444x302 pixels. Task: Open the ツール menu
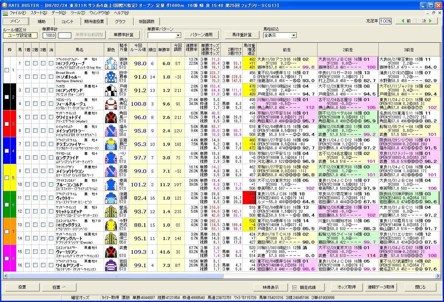(78, 13)
